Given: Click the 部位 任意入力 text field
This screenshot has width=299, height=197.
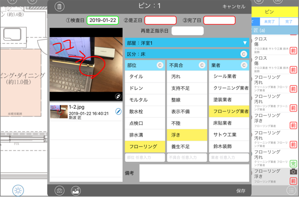Looking at the screenshot, I should pyautogui.click(x=145, y=157).
